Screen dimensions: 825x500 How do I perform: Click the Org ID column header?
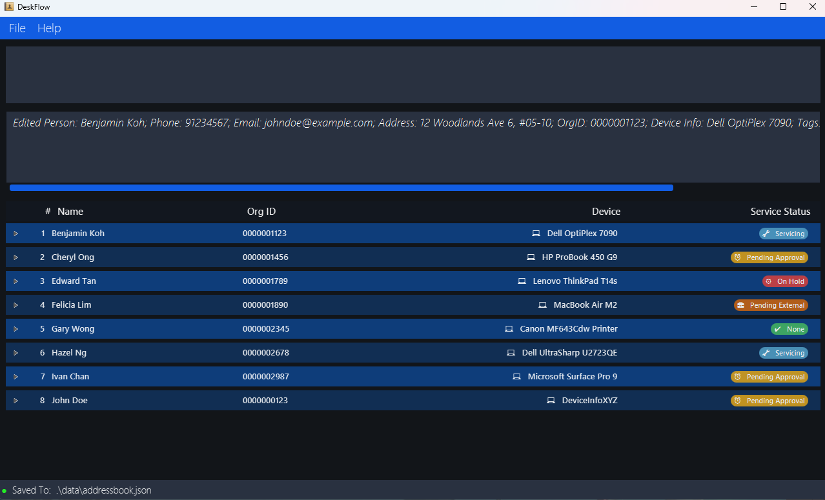[x=261, y=212]
